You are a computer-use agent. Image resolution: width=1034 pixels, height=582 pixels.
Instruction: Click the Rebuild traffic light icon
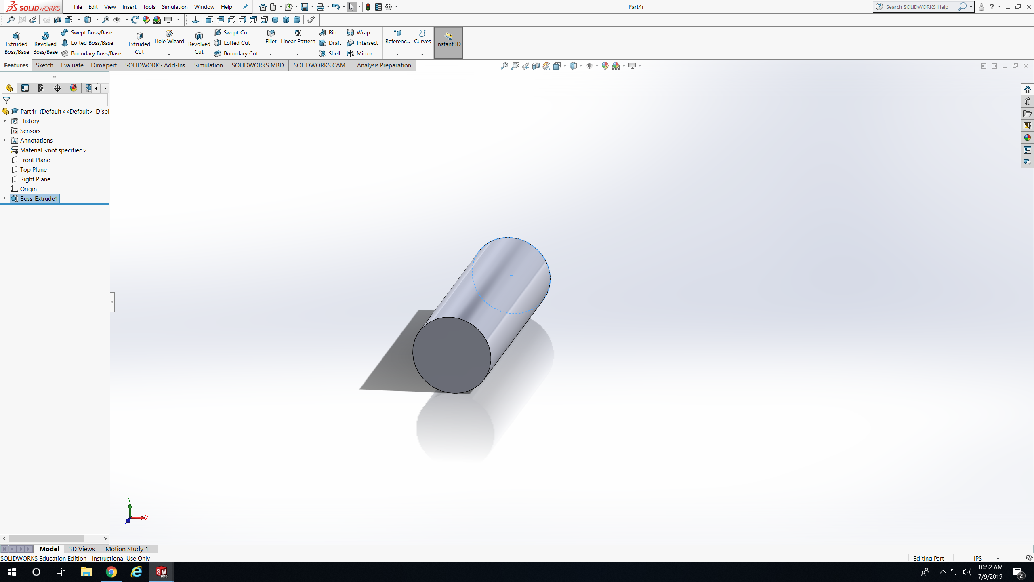point(368,7)
